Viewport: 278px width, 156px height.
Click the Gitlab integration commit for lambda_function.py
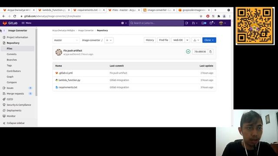click(119, 80)
